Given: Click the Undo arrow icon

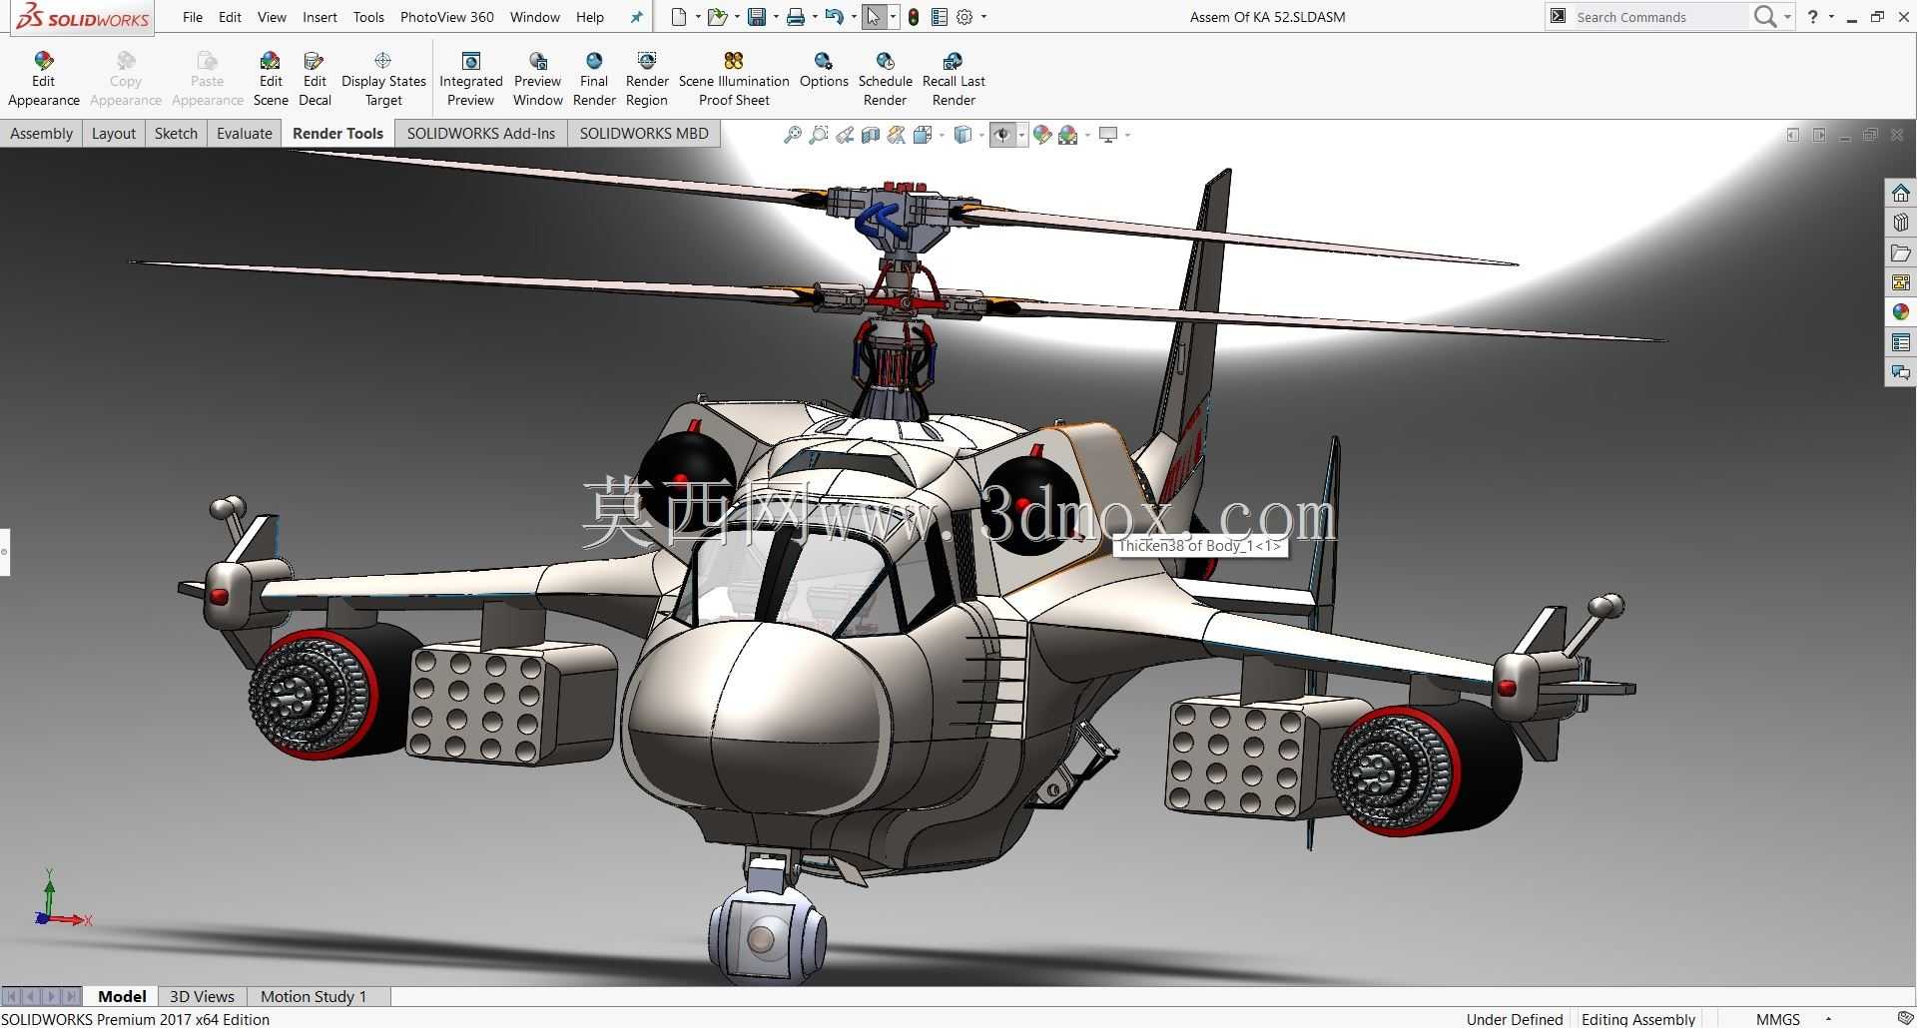Looking at the screenshot, I should (x=835, y=17).
